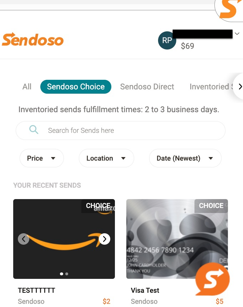Open the Inventoried sends tab

[x=210, y=87]
